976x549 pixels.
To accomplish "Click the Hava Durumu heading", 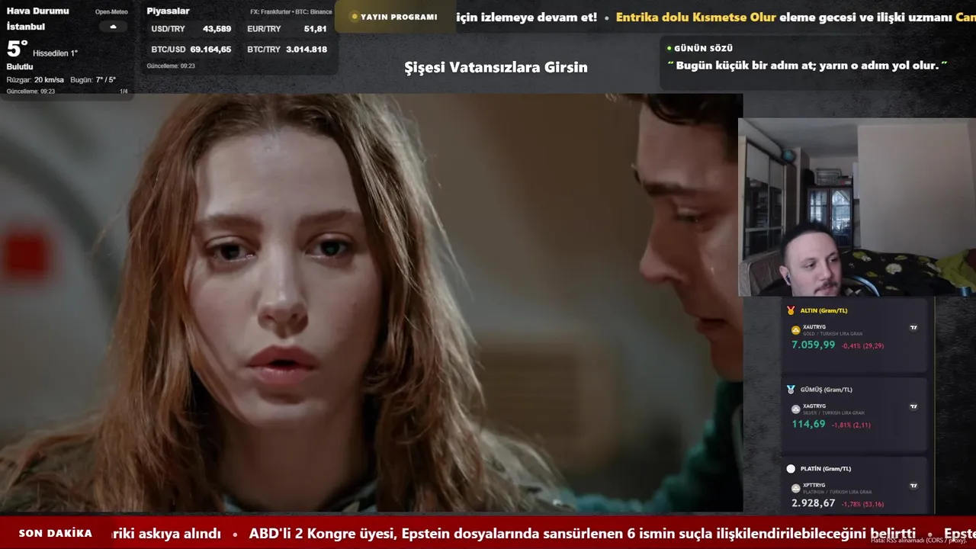I will [37, 11].
